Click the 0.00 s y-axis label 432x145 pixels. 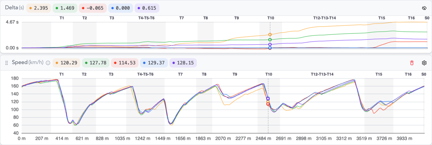tap(12, 48)
